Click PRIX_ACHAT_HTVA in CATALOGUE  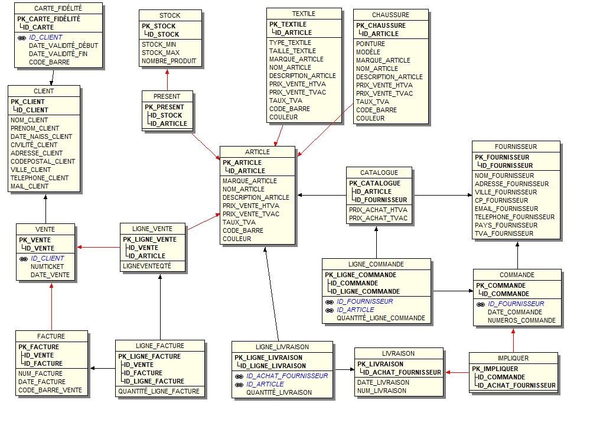click(378, 210)
